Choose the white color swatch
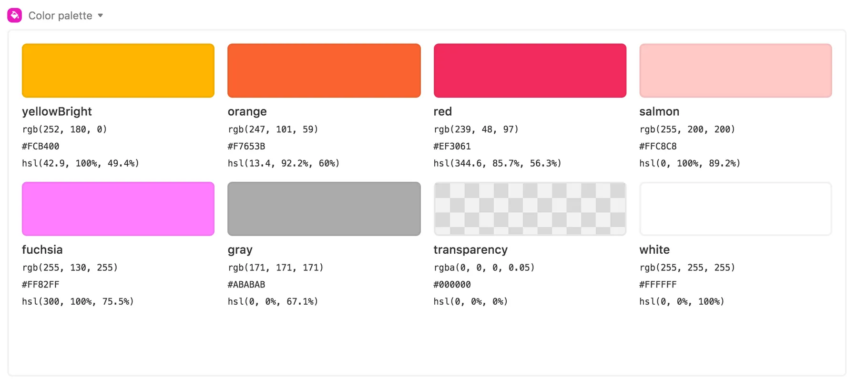Screen dimensions: 858x387 click(735, 208)
